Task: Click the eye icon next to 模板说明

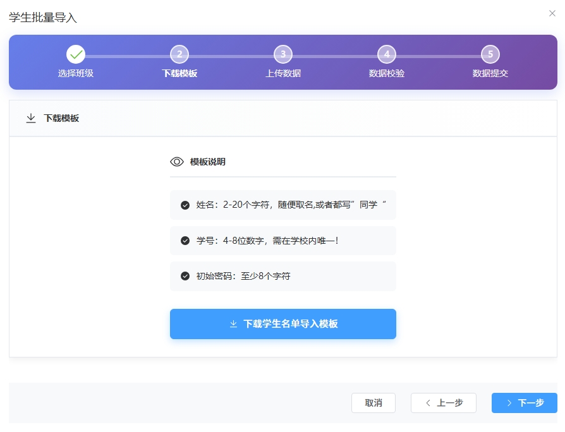Action: pyautogui.click(x=177, y=162)
